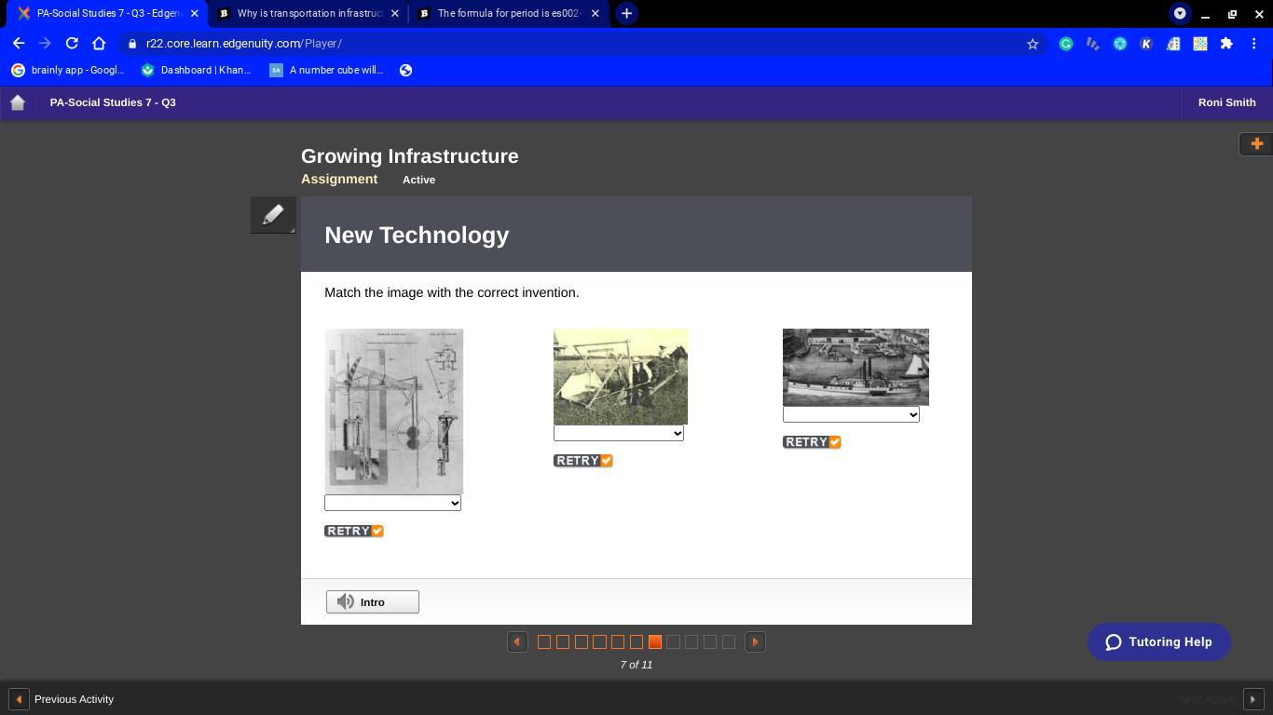Play the Intro audio
Viewport: 1273px width, 715px height.
[373, 601]
